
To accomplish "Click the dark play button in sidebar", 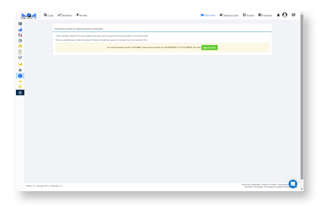I will [20, 93].
